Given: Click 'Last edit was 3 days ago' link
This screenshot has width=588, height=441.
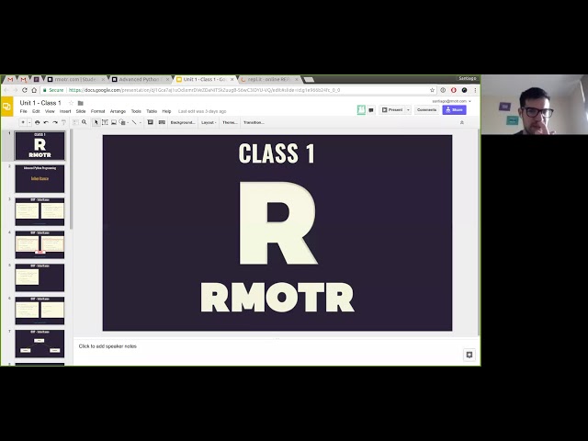Looking at the screenshot, I should [202, 111].
